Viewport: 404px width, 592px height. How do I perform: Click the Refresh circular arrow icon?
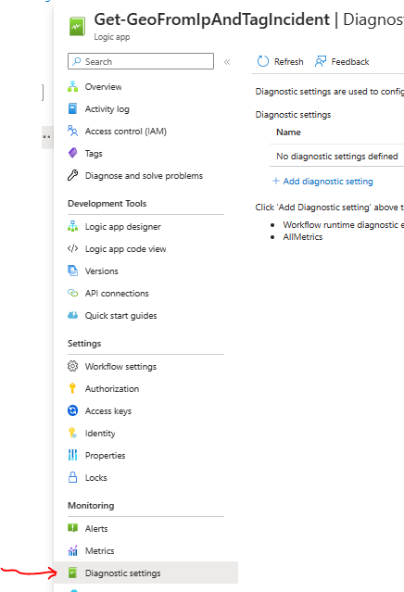pos(263,61)
